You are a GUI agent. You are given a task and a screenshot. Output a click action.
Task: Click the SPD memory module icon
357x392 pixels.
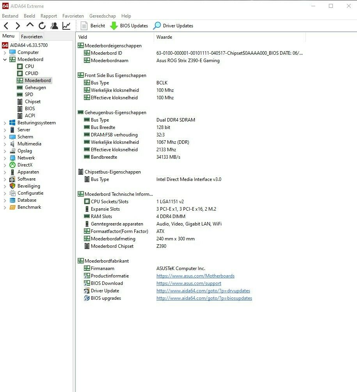pos(20,95)
